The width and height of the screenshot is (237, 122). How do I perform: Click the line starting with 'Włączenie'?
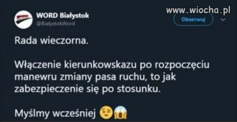(112, 66)
